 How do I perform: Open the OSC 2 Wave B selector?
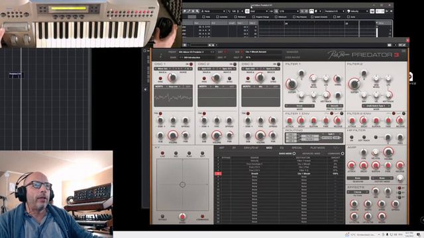pyautogui.click(x=227, y=69)
